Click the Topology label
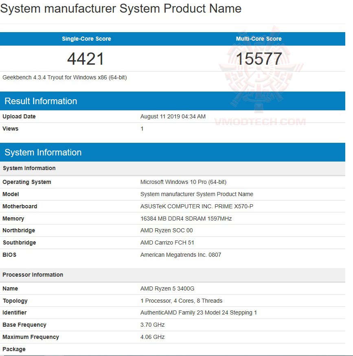Viewport: 353px width, 356px height. click(15, 301)
